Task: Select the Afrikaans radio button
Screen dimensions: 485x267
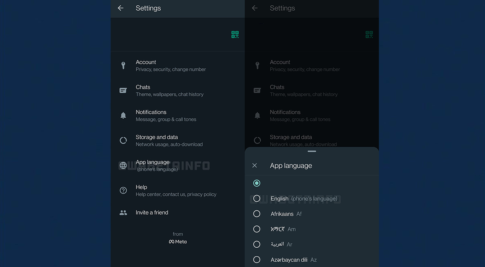Action: click(x=257, y=214)
